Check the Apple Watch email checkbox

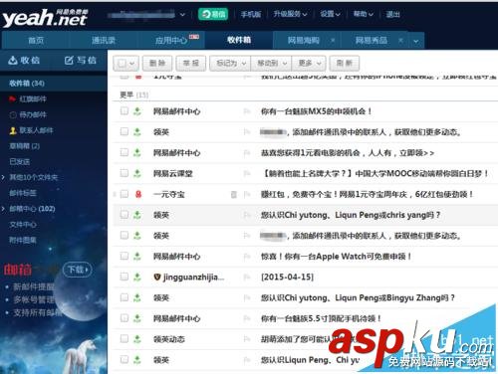point(124,256)
